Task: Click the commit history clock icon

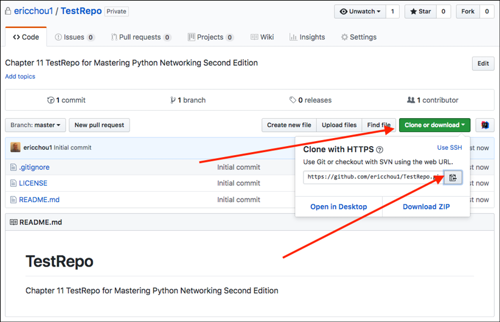Action: (50, 100)
